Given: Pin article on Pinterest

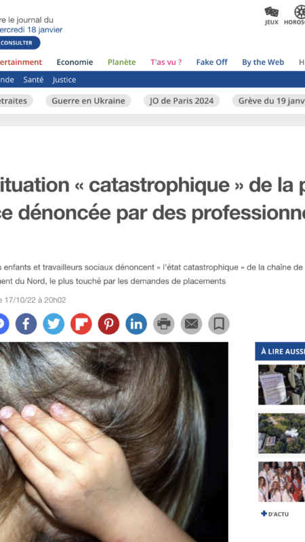Looking at the screenshot, I should pos(108,324).
